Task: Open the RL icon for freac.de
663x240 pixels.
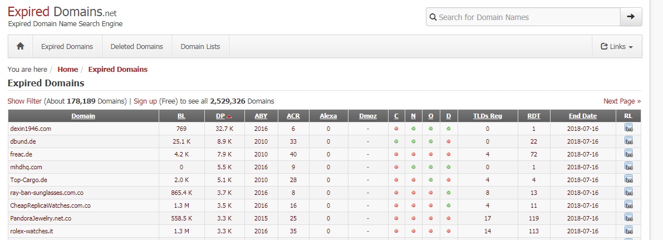Action: 628,154
